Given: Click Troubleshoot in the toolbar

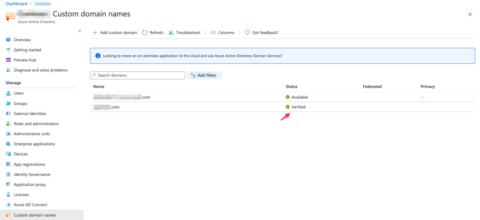Looking at the screenshot, I should pyautogui.click(x=185, y=32).
